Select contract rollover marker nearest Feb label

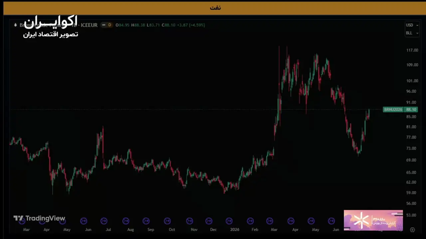pos(250,221)
